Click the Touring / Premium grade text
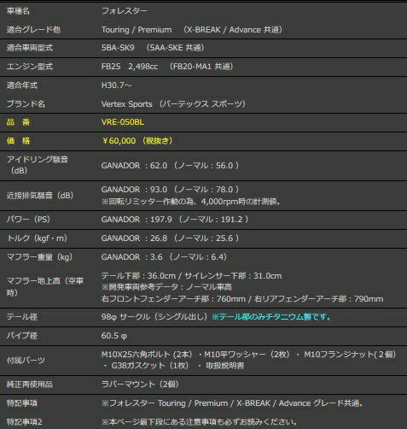 [x=137, y=30]
